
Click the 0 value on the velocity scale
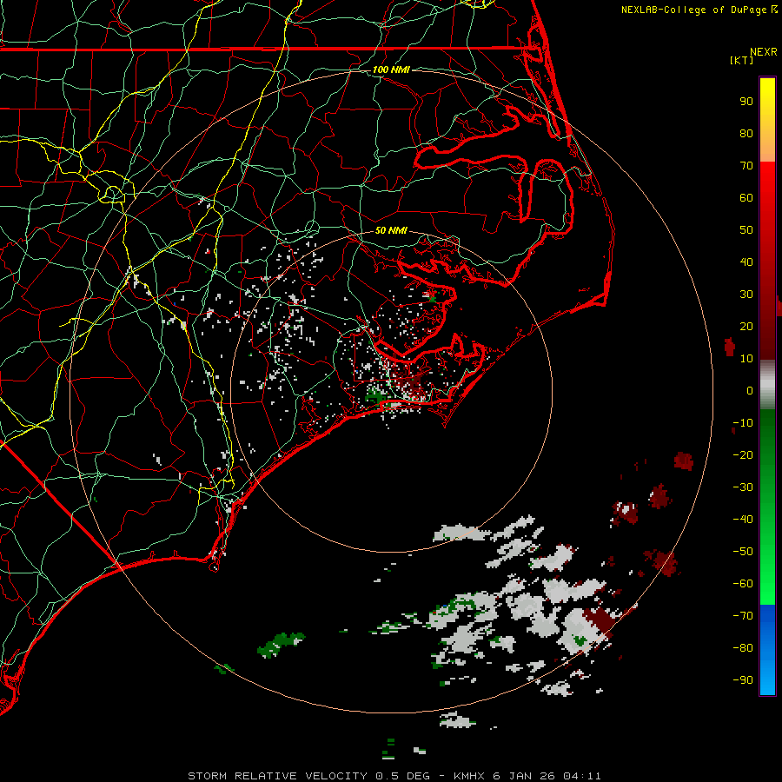tap(750, 391)
